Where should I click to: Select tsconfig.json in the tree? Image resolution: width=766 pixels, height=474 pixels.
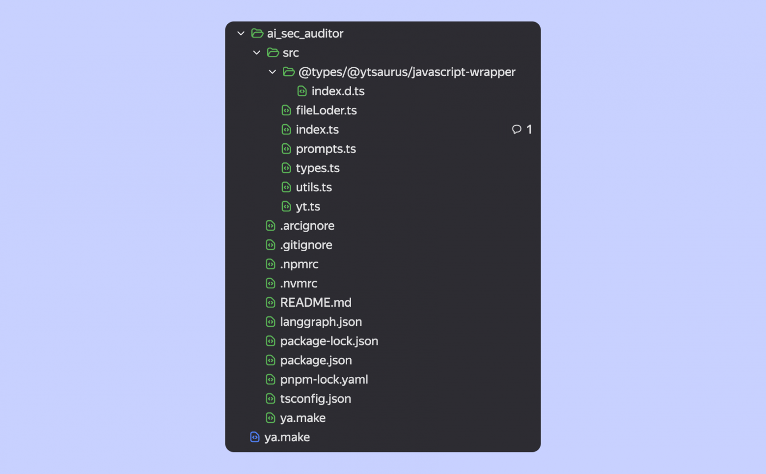point(315,399)
